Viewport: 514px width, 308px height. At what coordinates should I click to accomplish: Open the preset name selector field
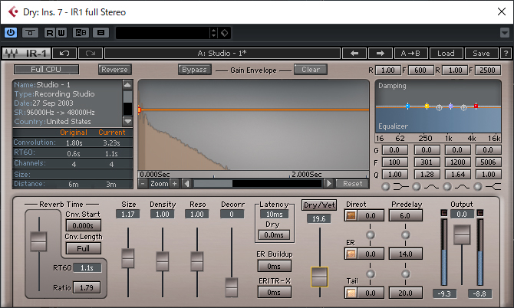163,33
